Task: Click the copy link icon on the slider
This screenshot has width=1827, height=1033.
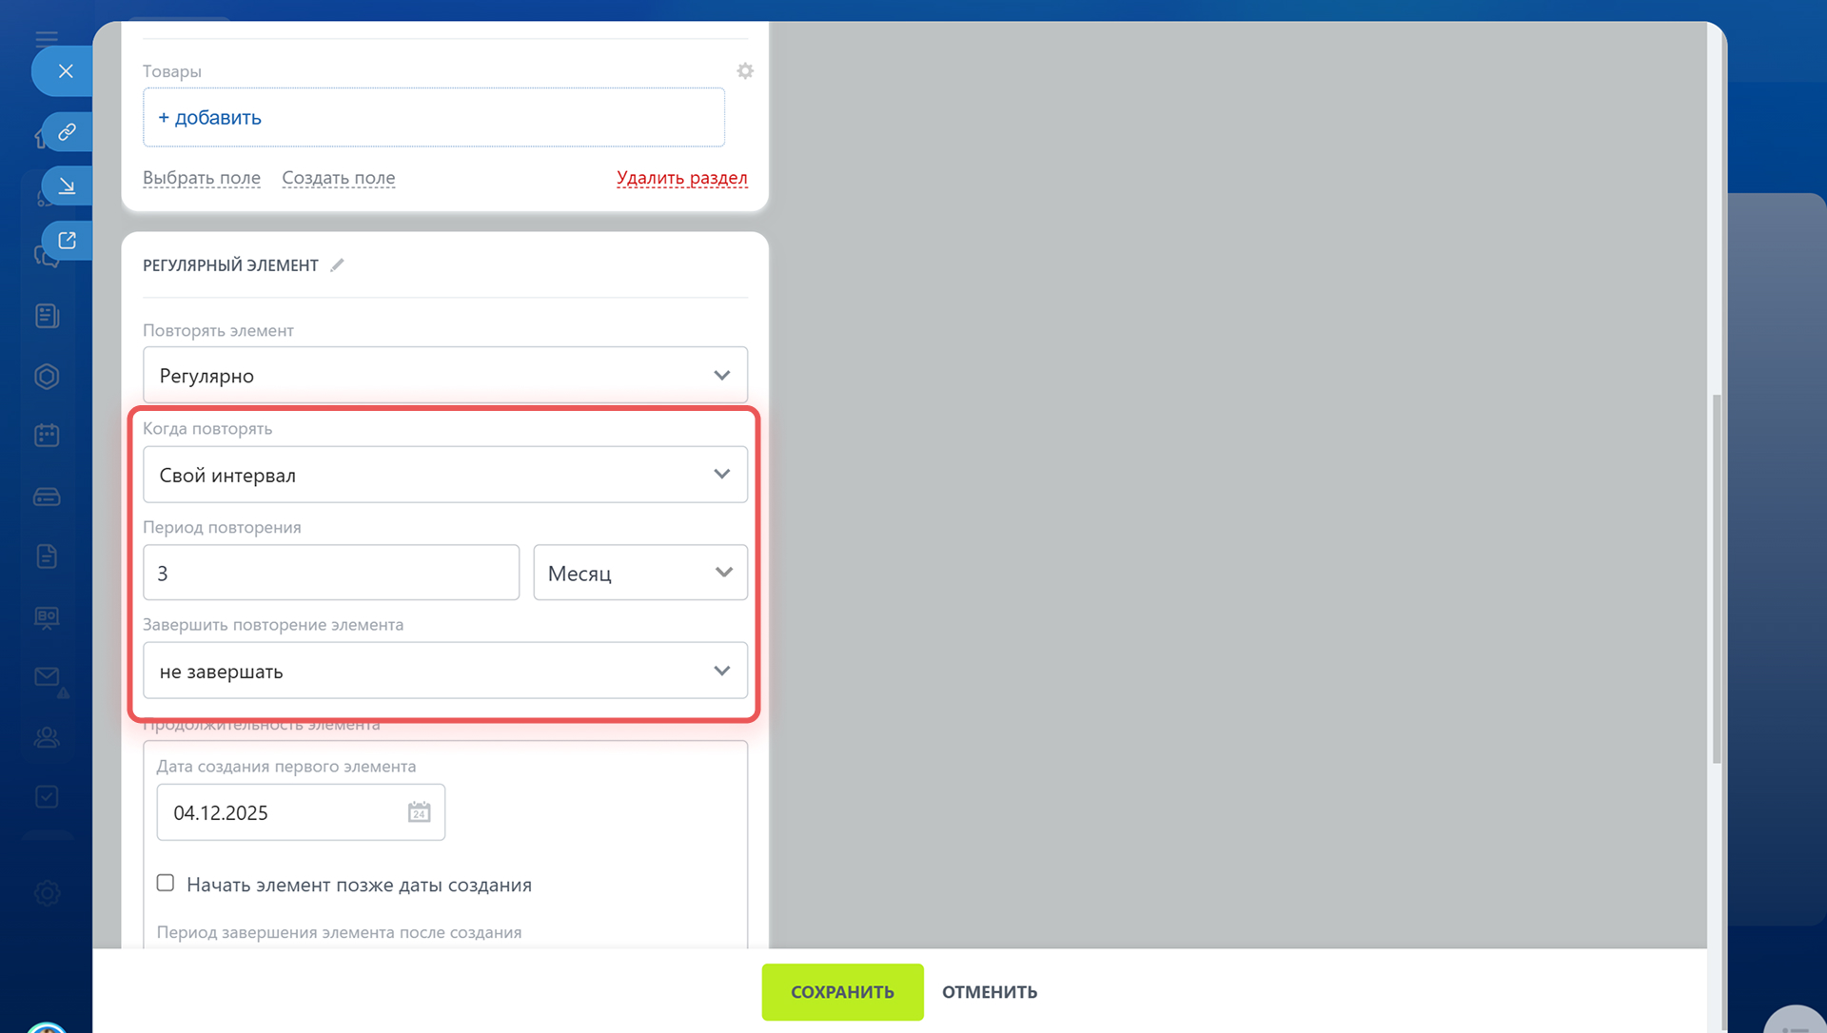Action: 67,132
